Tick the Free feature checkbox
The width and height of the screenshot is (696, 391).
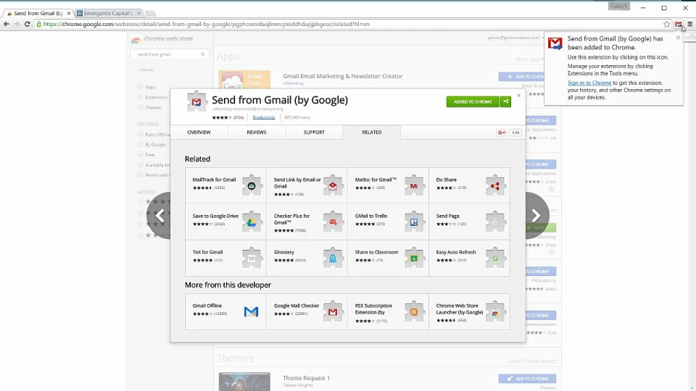[x=141, y=154]
